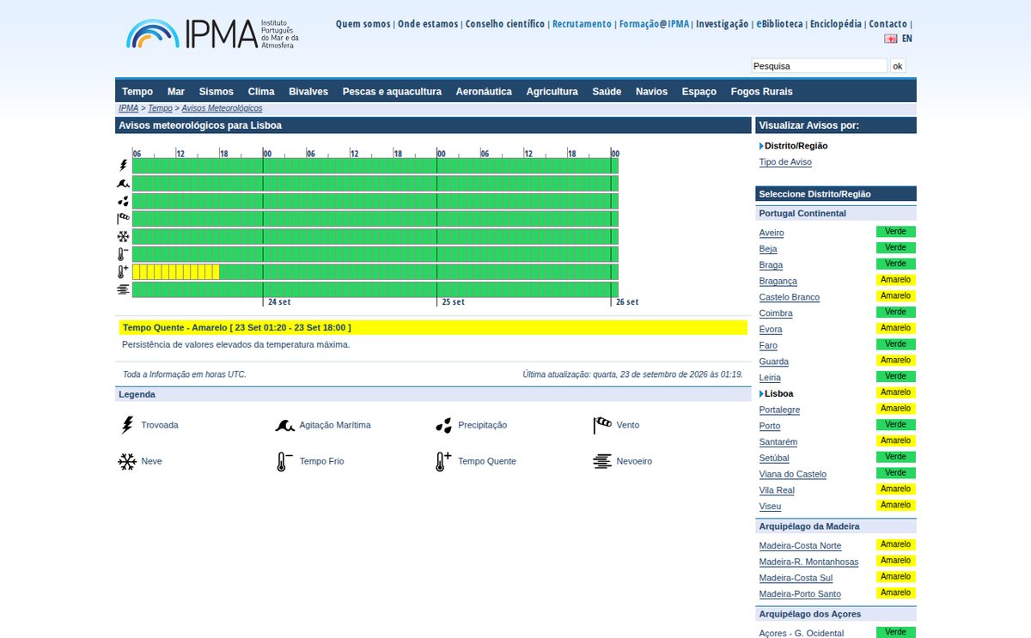Click the Agitação Marítima wave icon in chart rows

(124, 183)
